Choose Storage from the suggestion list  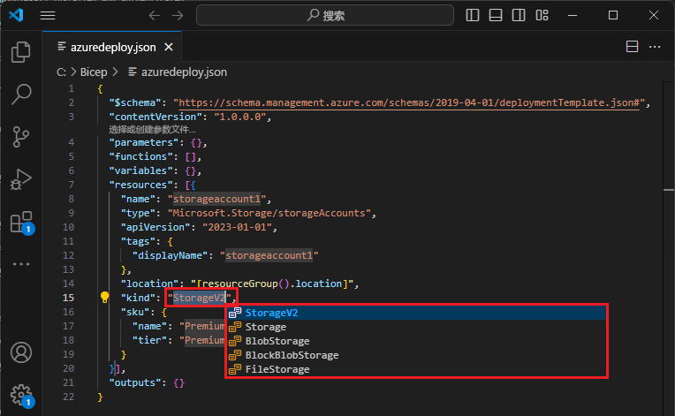(416, 327)
